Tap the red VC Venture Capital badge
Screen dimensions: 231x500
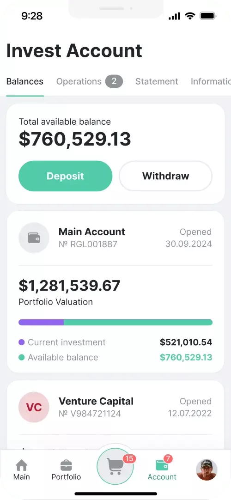[34, 407]
